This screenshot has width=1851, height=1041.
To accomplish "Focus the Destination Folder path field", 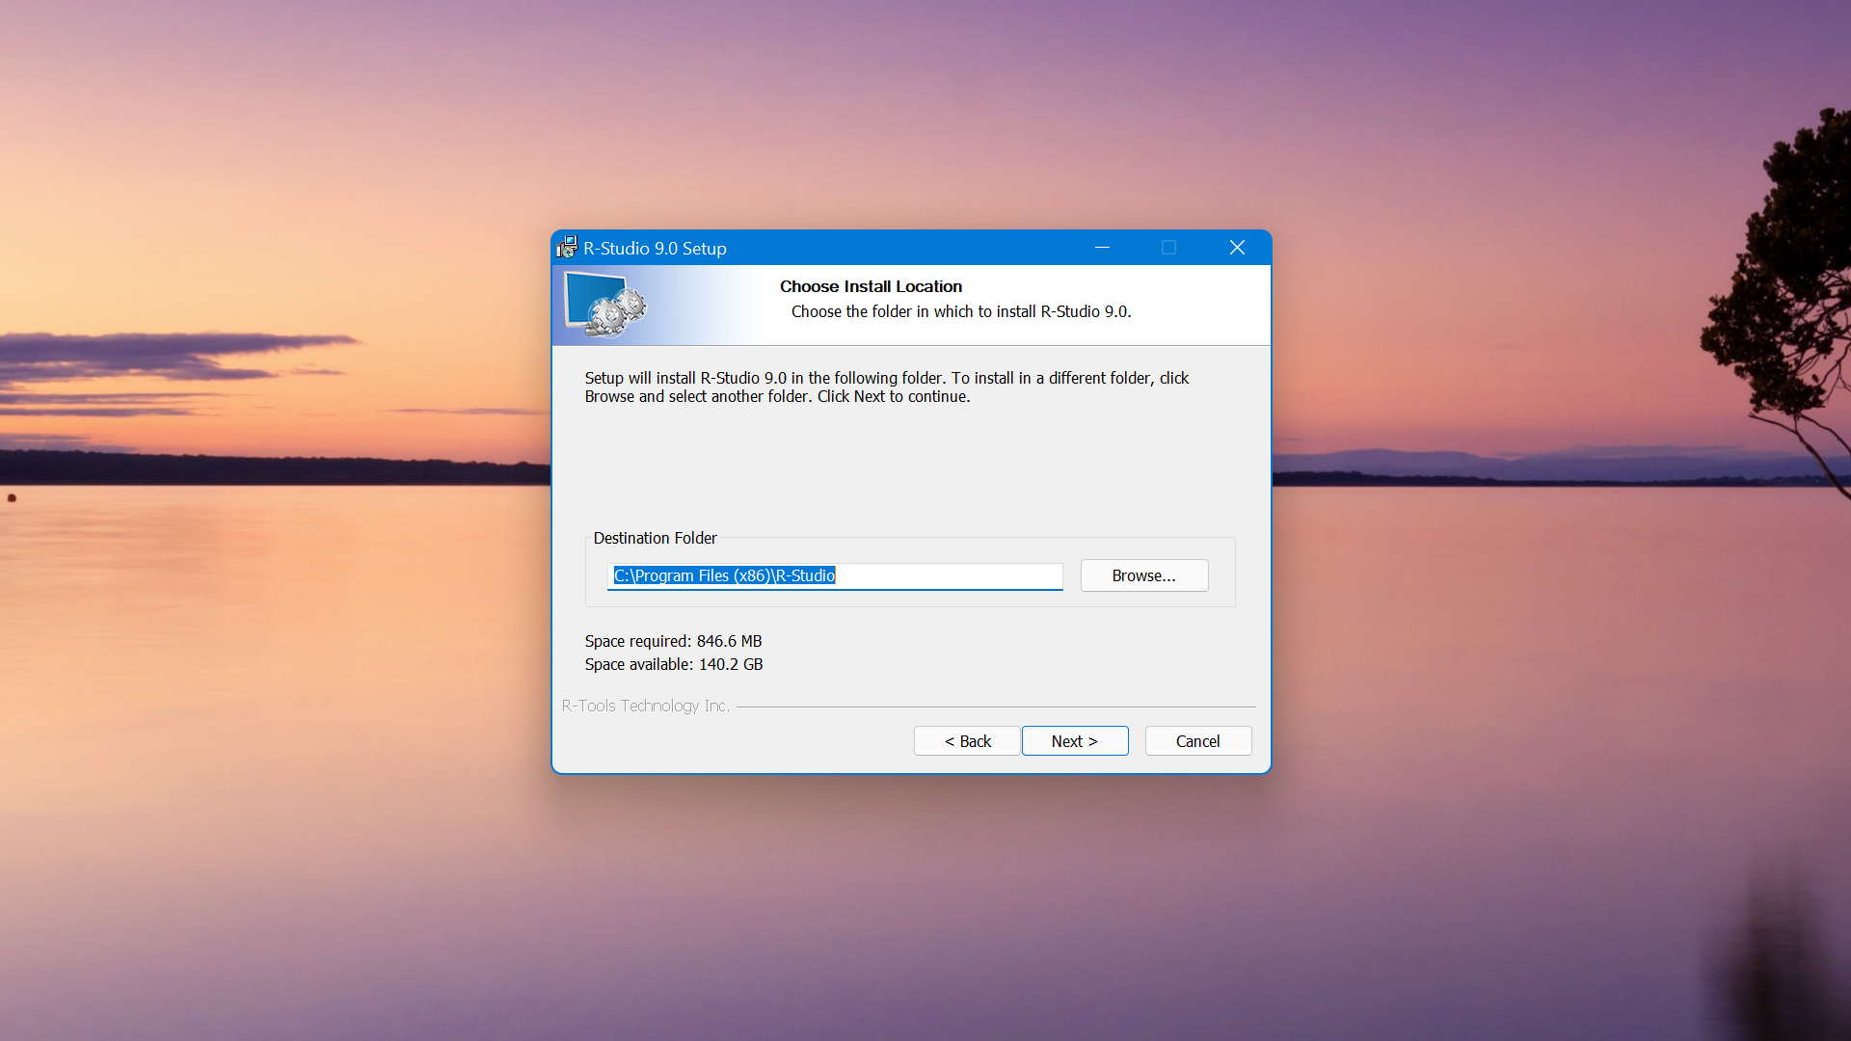I will [835, 575].
